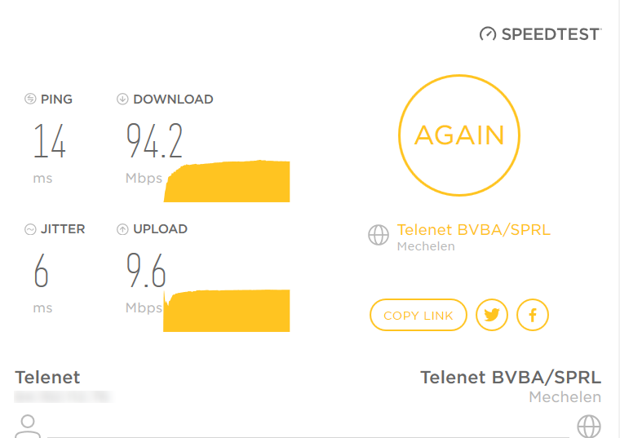Click the 9.6 upload result value
Image resolution: width=620 pixels, height=438 pixels.
146,271
